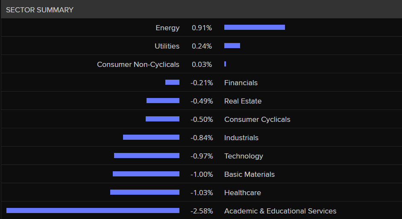Open the Energy sector label
402x219 pixels.
(x=167, y=28)
